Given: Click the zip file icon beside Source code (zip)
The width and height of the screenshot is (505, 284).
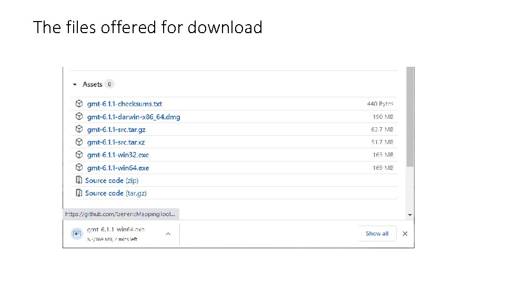Looking at the screenshot, I should click(79, 180).
